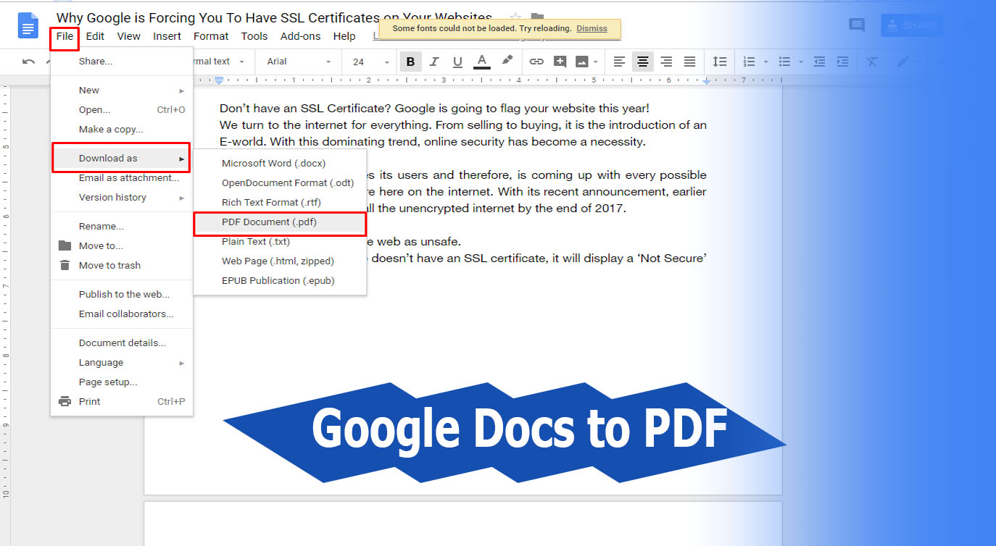Click the trash icon beside Move to trash
The width and height of the screenshot is (996, 546).
click(65, 265)
